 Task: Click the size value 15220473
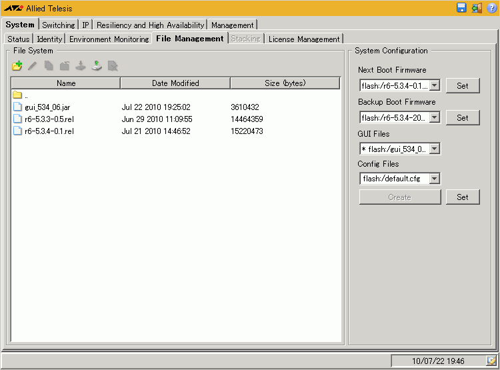coord(247,131)
